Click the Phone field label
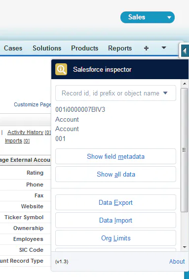The width and height of the screenshot is (189, 279). (35, 185)
